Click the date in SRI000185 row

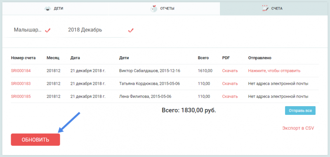[88, 97]
